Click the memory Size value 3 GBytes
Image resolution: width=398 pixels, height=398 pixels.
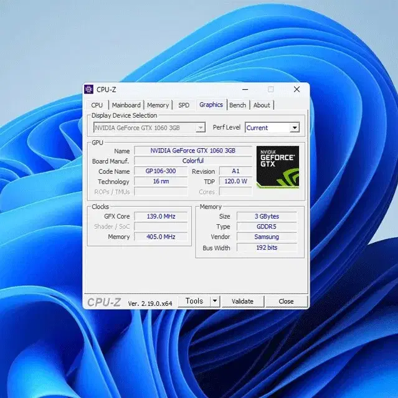point(267,216)
